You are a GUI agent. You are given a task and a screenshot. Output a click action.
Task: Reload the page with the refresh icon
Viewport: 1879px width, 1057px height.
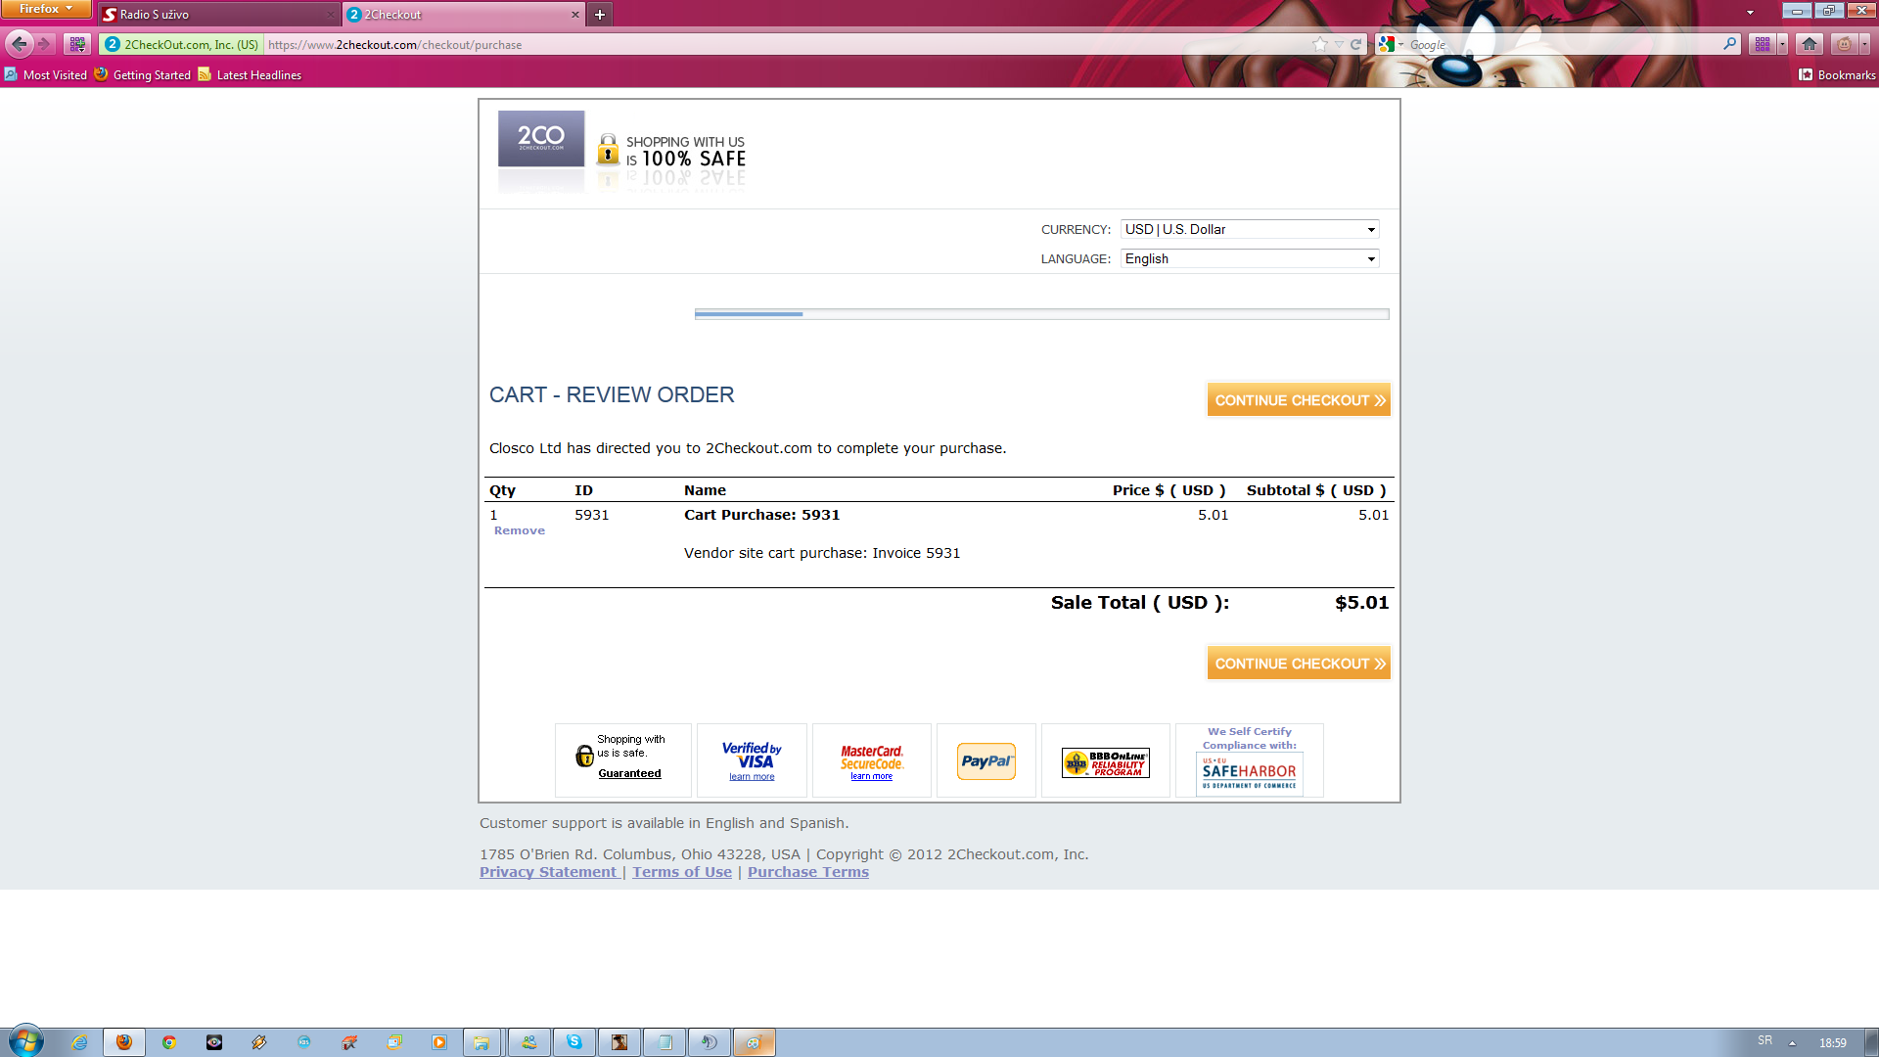pos(1356,44)
